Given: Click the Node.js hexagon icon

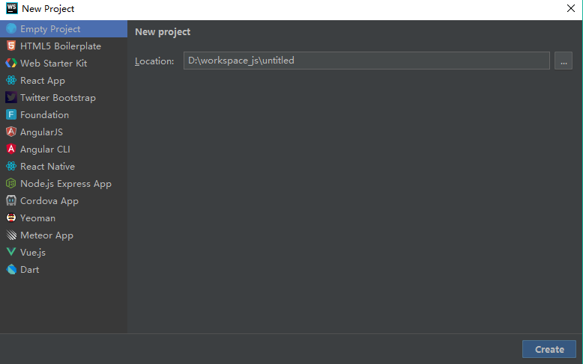Looking at the screenshot, I should coord(11,184).
